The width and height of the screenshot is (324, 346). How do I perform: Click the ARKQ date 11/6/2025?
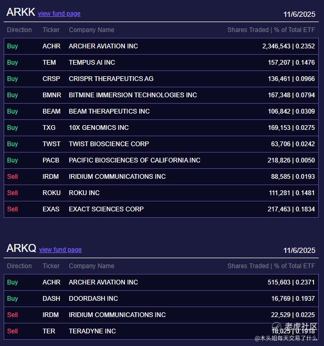tap(299, 250)
